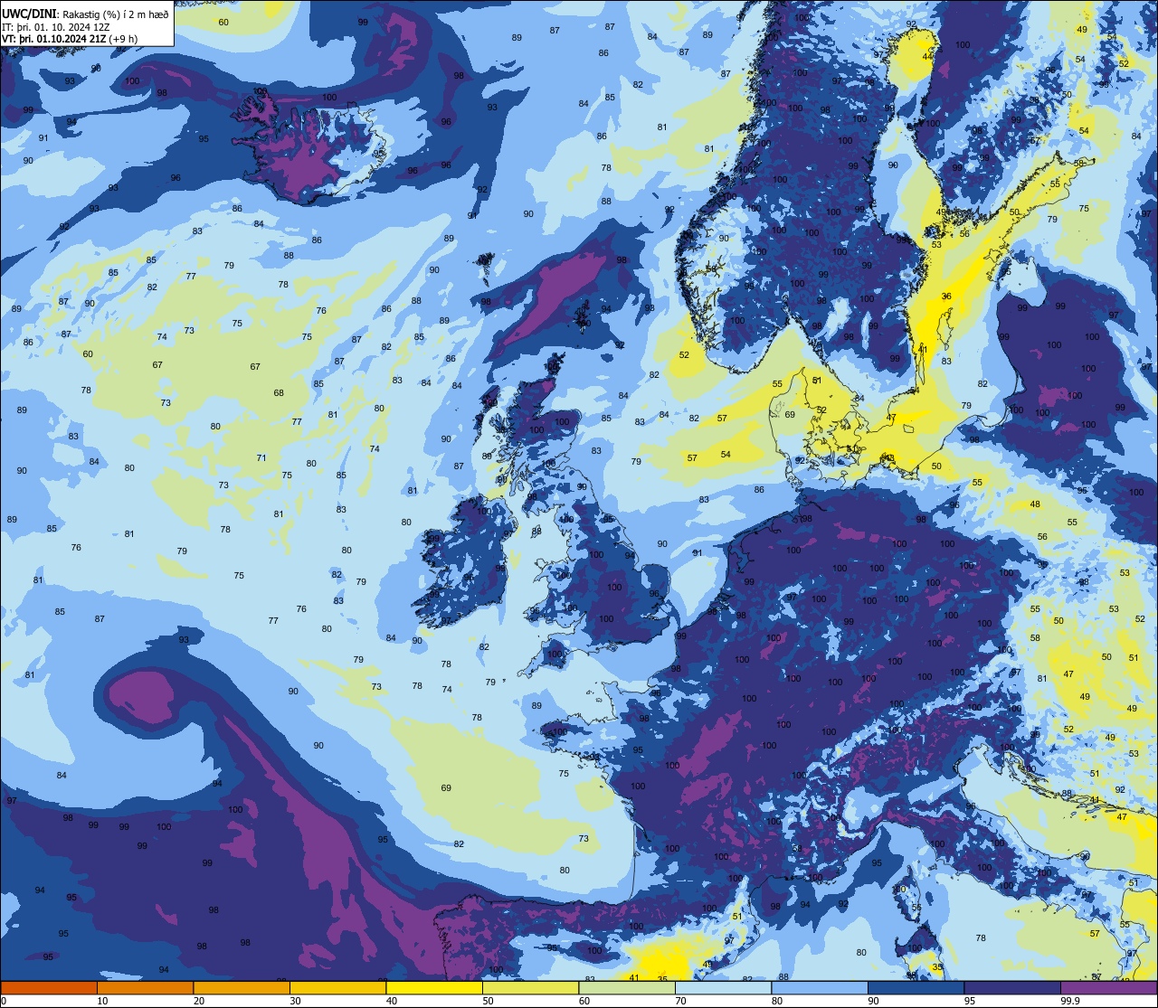Image resolution: width=1158 pixels, height=1008 pixels.
Task: Click the 'Rakastig (%) í 2 m hæð' label
Action: 116,14
